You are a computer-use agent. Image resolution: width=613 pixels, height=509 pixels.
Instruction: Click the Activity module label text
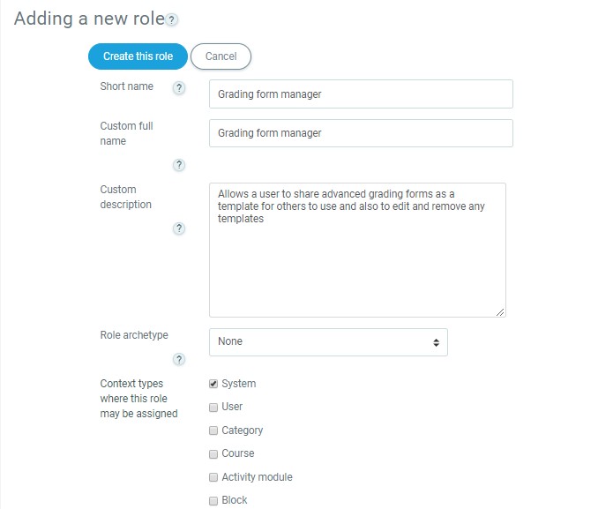[257, 477]
